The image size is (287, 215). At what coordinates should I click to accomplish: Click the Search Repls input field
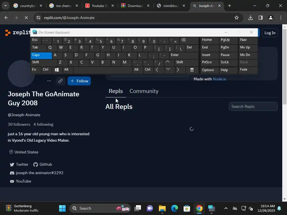point(253,106)
